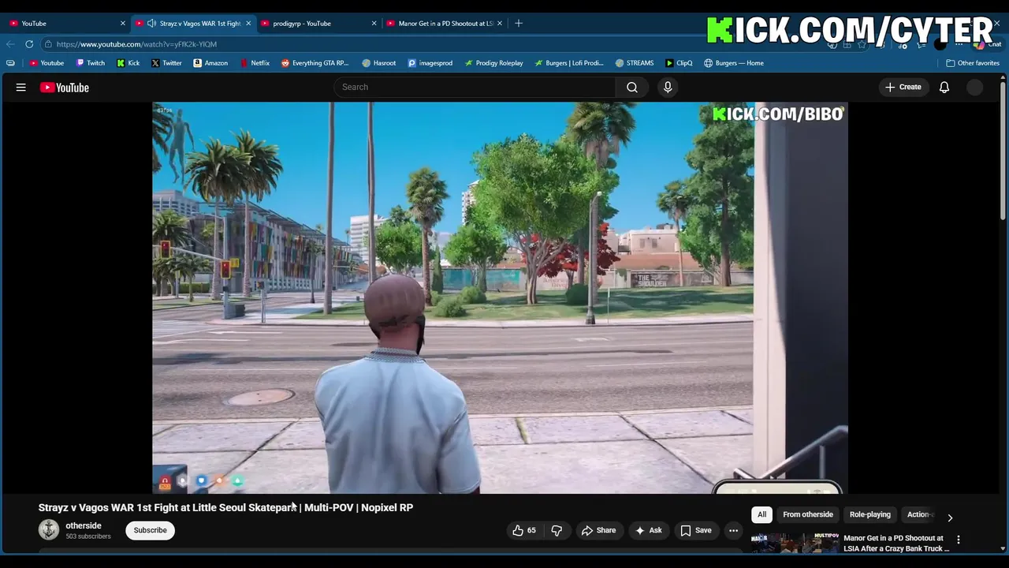
Task: Open Burgers — Home bookmark
Action: [734, 63]
